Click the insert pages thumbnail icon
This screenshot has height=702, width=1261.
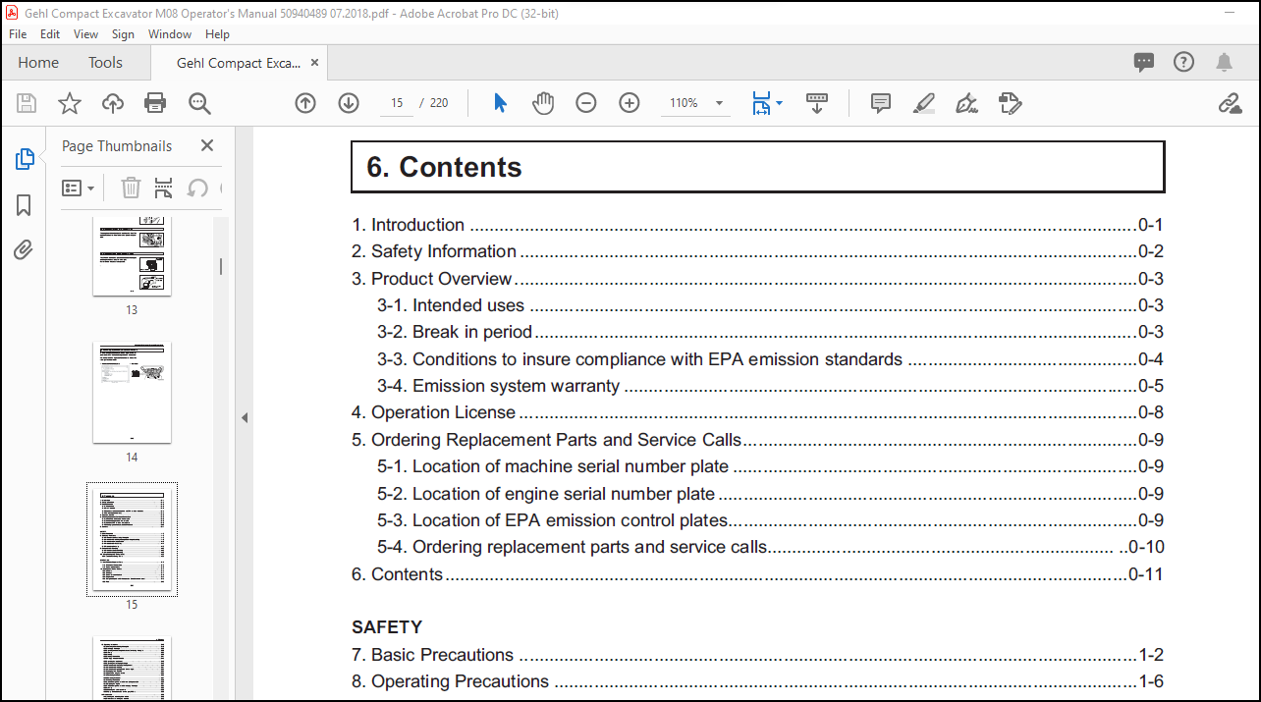(x=163, y=188)
